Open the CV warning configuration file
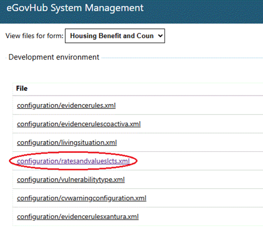Viewport: 263px width, 235px height. (82, 198)
